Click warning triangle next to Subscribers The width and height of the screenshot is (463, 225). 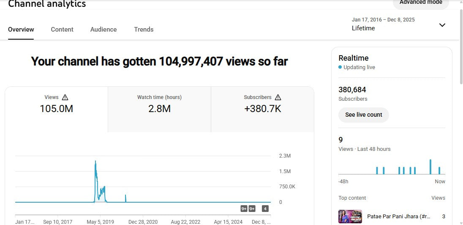coord(278,97)
